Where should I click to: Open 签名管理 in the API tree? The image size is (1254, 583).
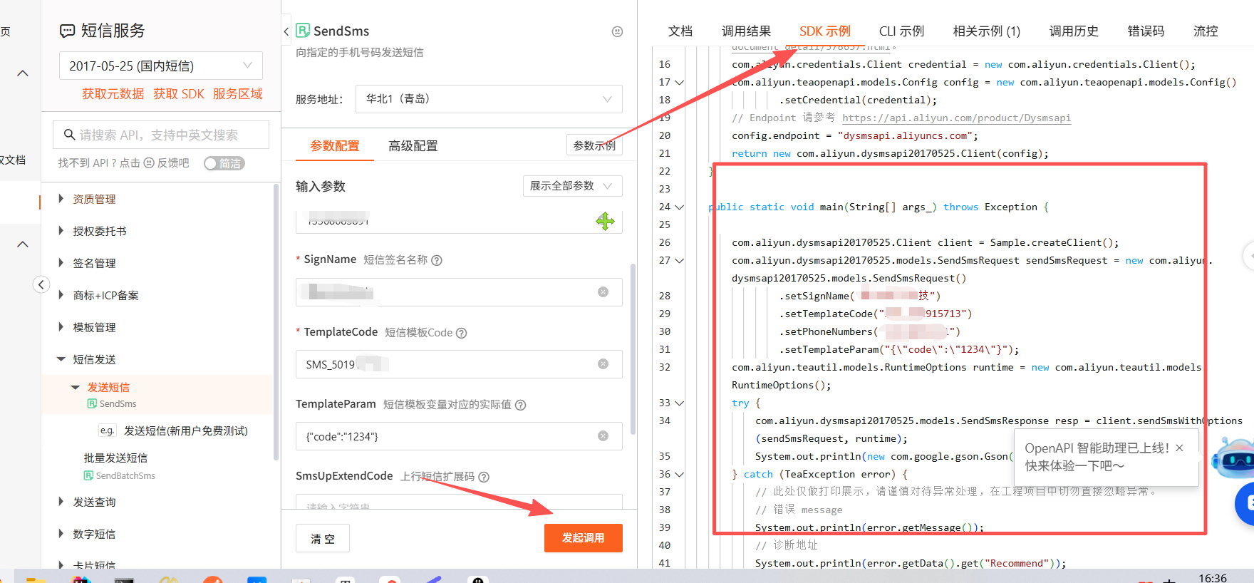pos(94,263)
